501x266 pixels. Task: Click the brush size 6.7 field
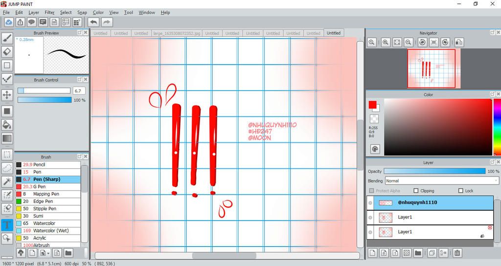(79, 90)
